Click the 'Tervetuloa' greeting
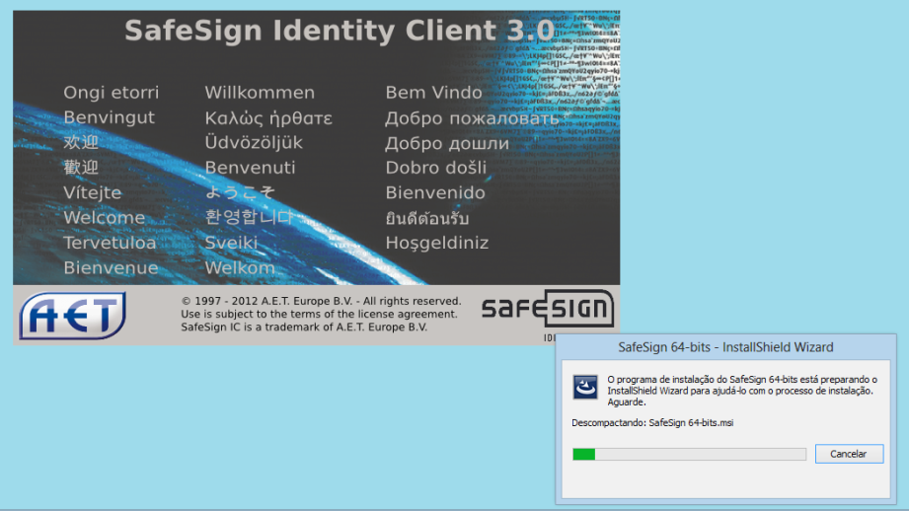The height and width of the screenshot is (511, 909). coord(110,243)
